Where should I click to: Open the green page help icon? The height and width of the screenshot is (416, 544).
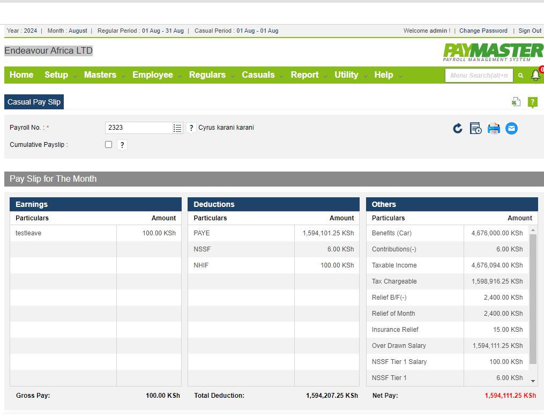click(532, 102)
